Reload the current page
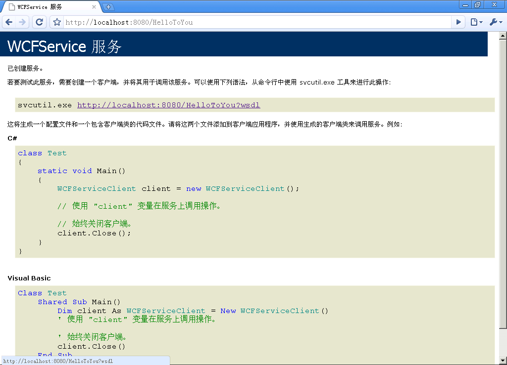The height and width of the screenshot is (365, 507). pos(40,22)
